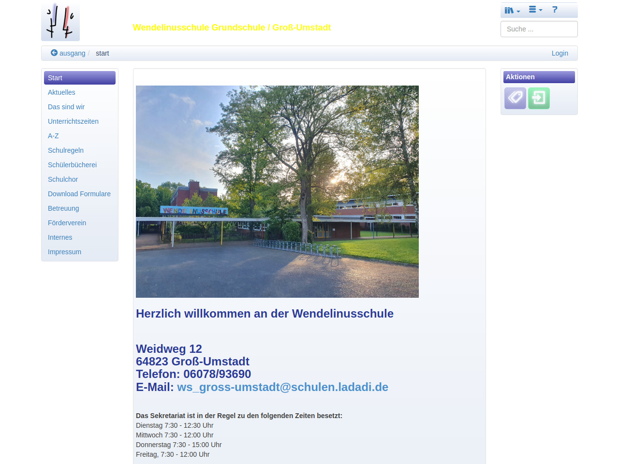Expand the list menu dropdown in the top toolbar

tap(535, 10)
